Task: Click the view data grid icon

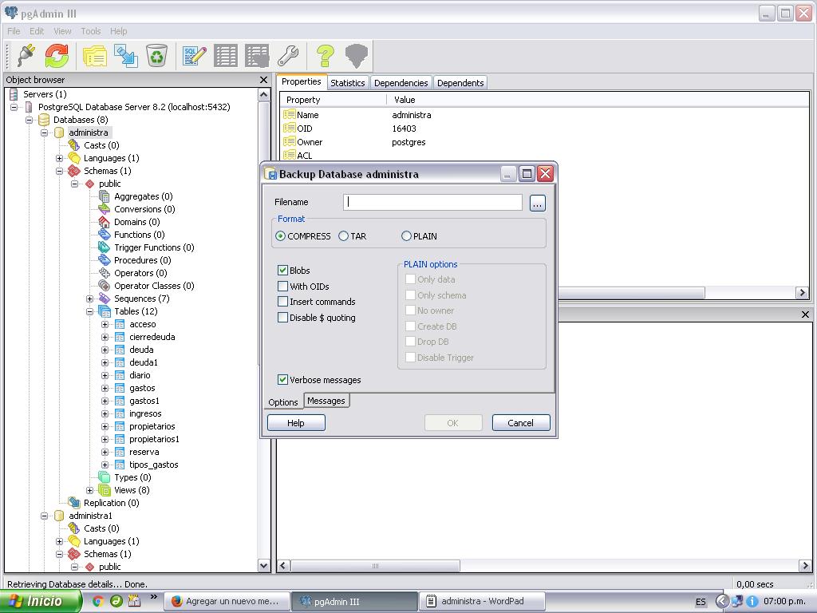Action: point(226,55)
